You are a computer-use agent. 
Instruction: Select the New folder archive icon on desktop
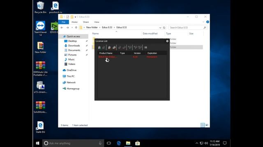[x=40, y=47]
